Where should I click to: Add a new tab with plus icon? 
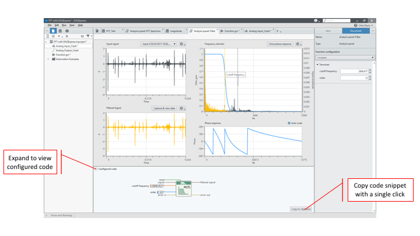[278, 30]
